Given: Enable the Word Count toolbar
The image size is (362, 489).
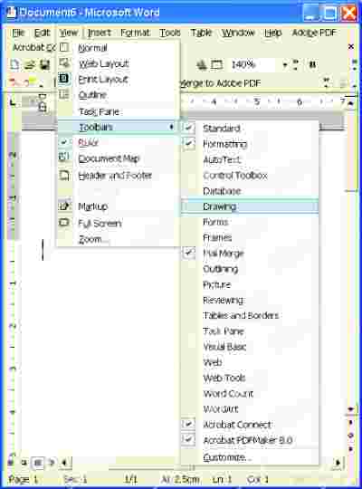Looking at the screenshot, I should tap(250, 393).
